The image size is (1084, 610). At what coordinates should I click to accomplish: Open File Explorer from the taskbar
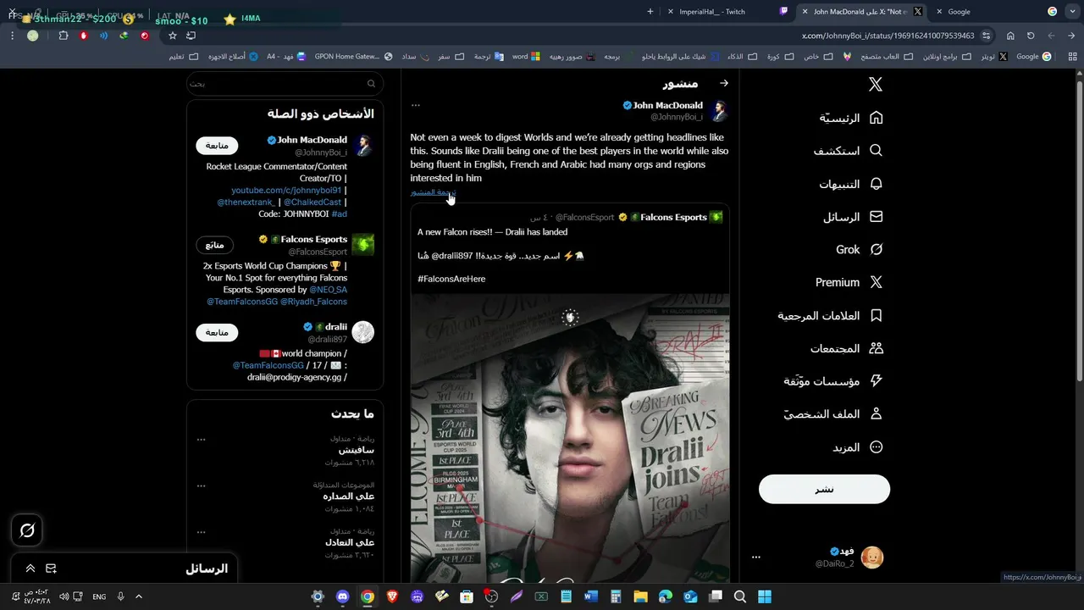(640, 596)
